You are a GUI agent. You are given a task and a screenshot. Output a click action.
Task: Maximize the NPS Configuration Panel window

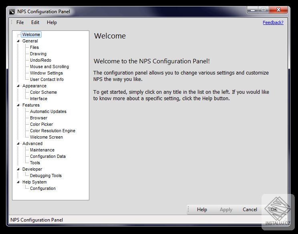pyautogui.click(x=264, y=10)
